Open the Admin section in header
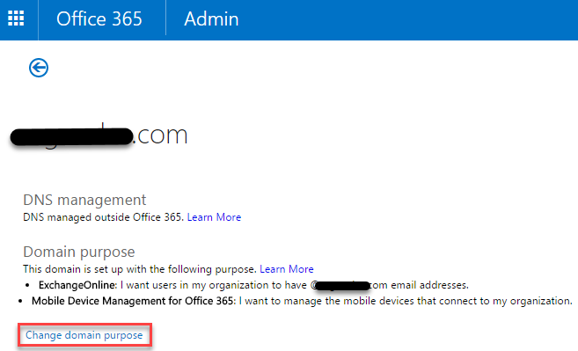The image size is (578, 351). 212,18
